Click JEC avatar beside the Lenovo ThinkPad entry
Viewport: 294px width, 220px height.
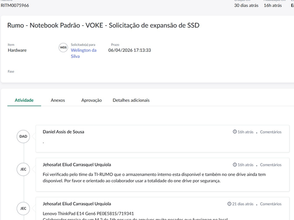pyautogui.click(x=24, y=208)
